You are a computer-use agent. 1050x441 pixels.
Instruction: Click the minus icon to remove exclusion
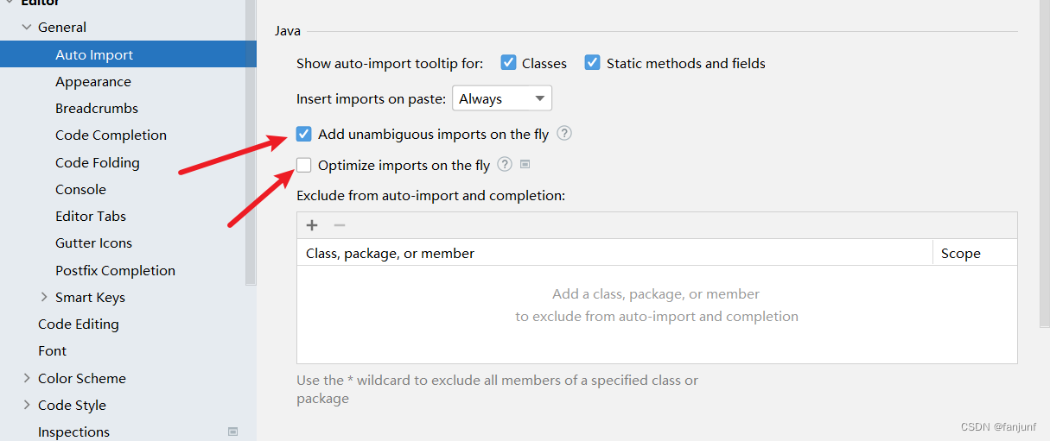coord(340,225)
